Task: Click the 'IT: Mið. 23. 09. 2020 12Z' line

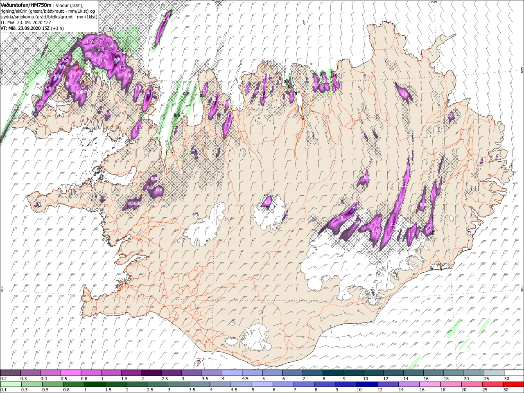Action: (26, 23)
